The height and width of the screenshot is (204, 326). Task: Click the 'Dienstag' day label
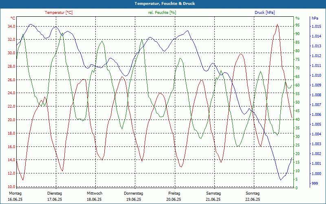55,193
